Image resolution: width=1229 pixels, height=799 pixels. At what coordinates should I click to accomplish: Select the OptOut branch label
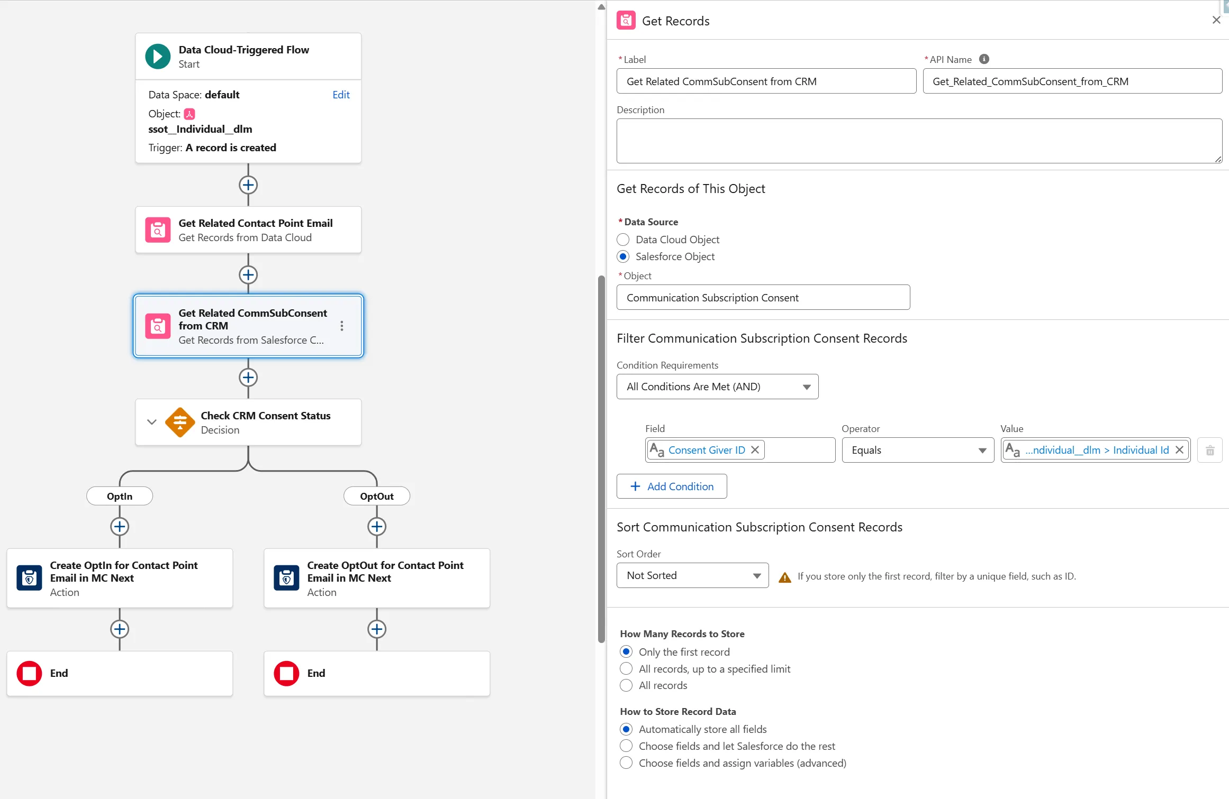click(377, 496)
